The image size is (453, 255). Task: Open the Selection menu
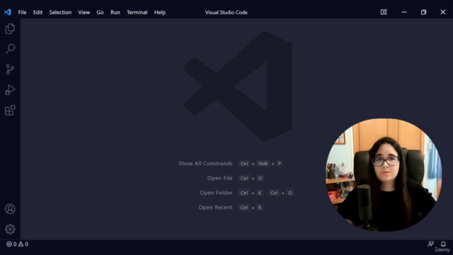(x=60, y=12)
